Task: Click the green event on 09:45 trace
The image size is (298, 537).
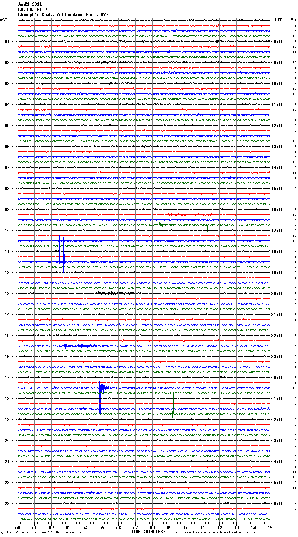Action: [x=165, y=225]
